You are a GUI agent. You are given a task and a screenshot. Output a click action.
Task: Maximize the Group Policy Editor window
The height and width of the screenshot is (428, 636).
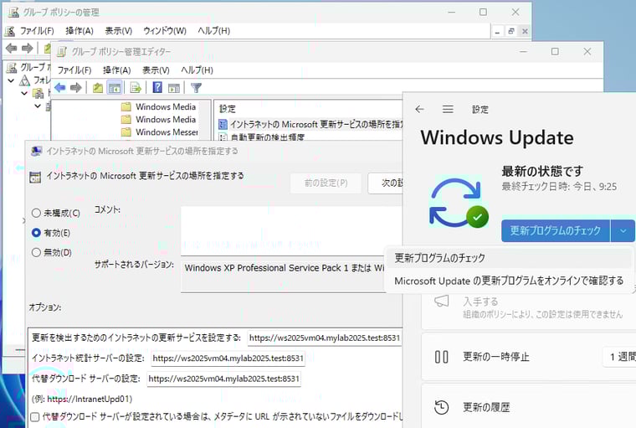555,51
